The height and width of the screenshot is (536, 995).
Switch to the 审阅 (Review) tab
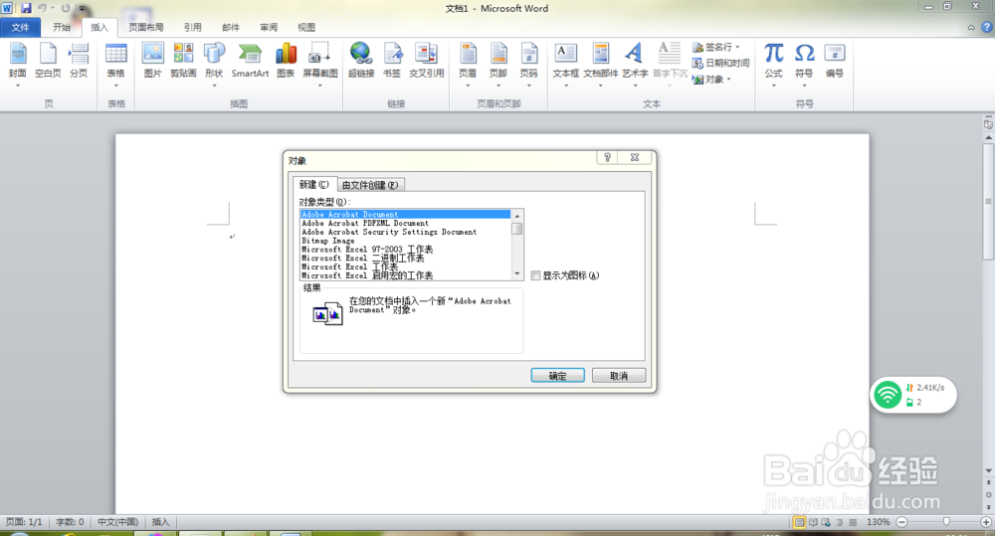pyautogui.click(x=269, y=27)
